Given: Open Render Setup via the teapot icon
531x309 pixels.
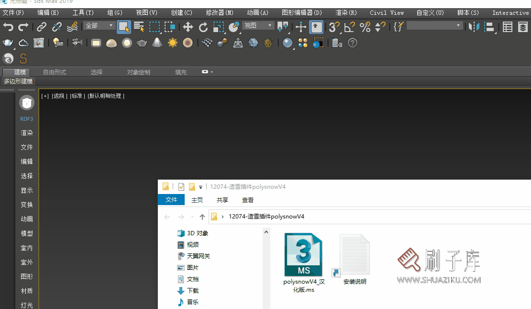Looking at the screenshot, I should (8, 43).
